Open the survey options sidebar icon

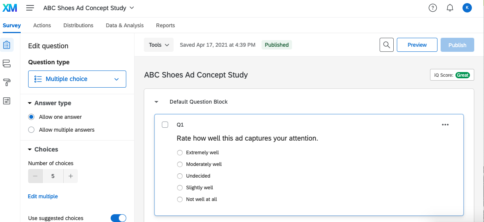coord(7,101)
